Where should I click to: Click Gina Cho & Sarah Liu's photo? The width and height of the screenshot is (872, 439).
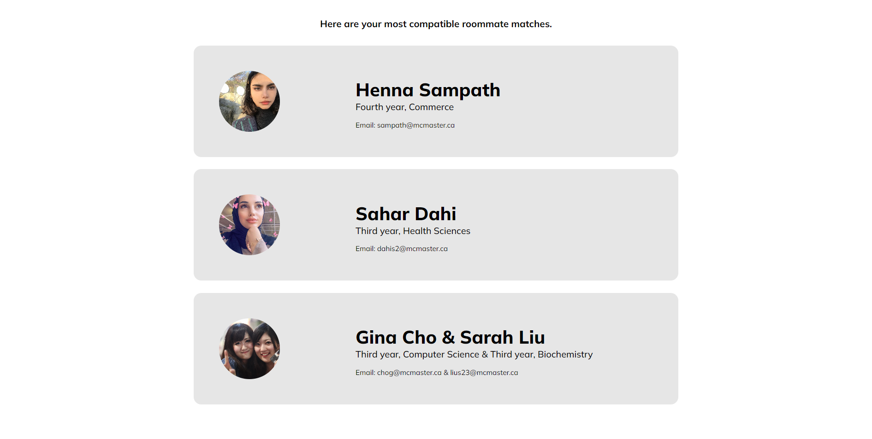(249, 349)
